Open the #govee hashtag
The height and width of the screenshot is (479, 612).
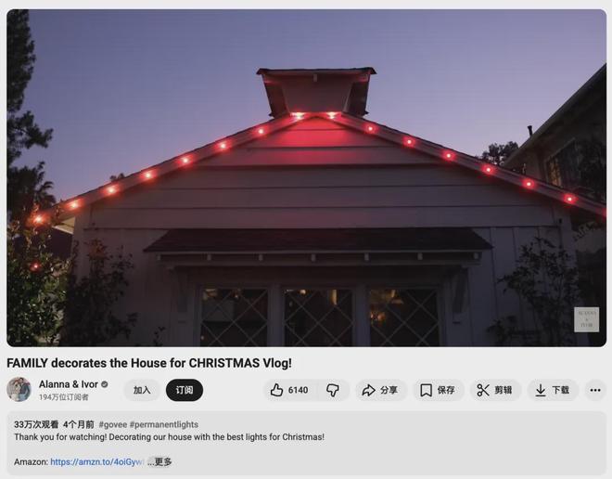coord(113,424)
